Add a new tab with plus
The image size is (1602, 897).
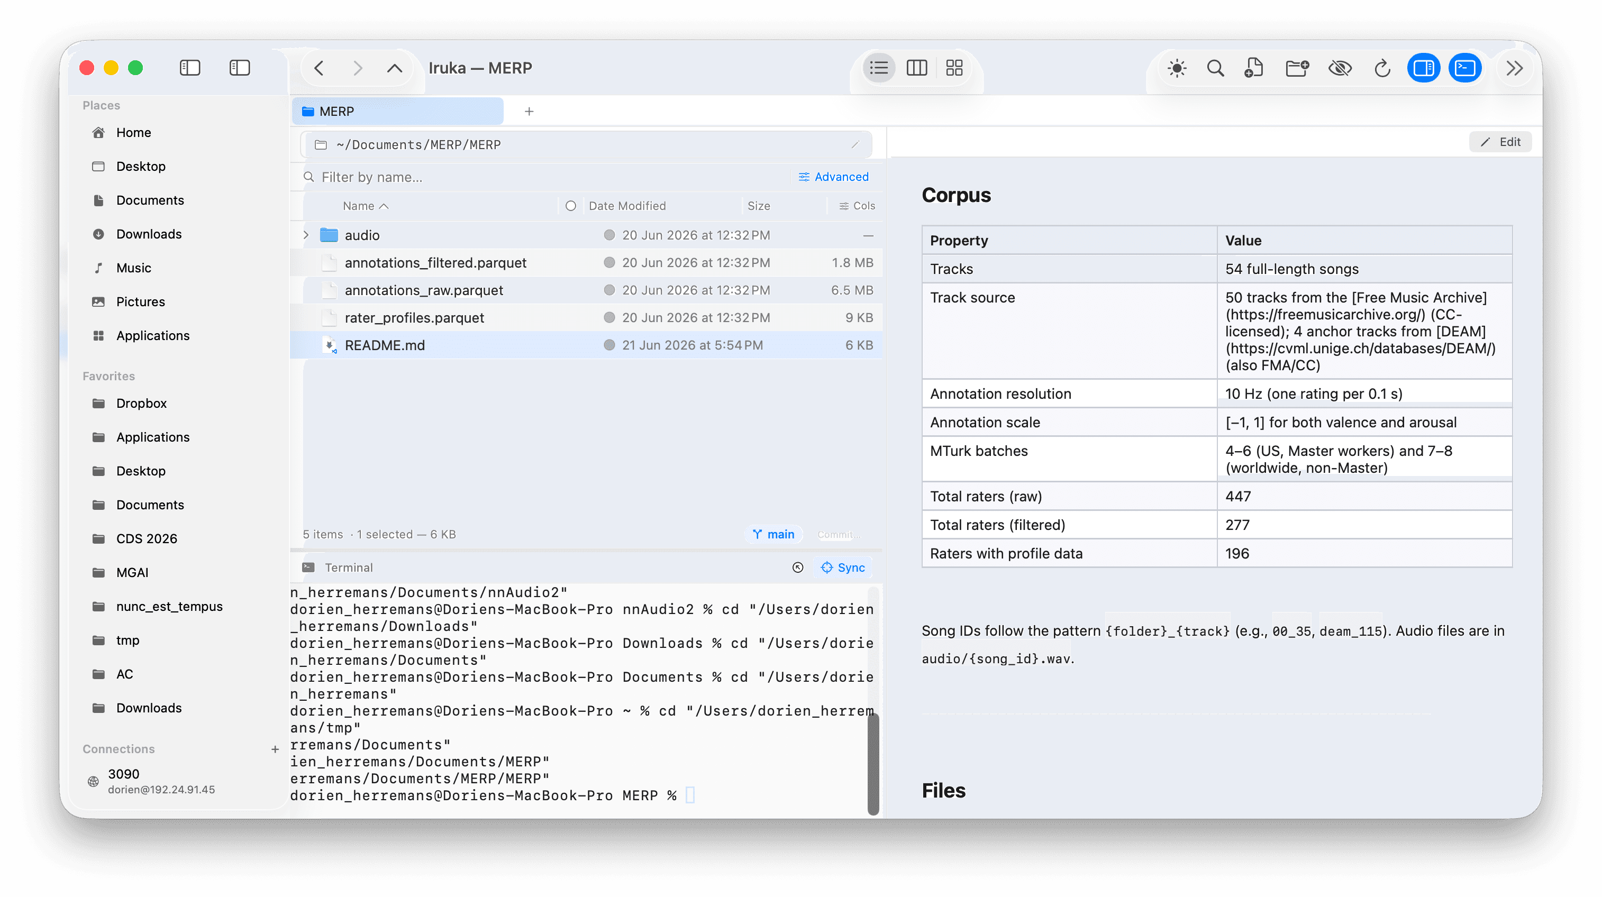click(x=529, y=111)
